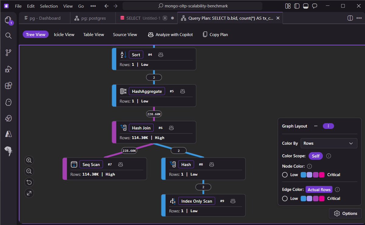Screen dimensions: 365x225
Task: Switch to Table View
Action: (x=94, y=35)
